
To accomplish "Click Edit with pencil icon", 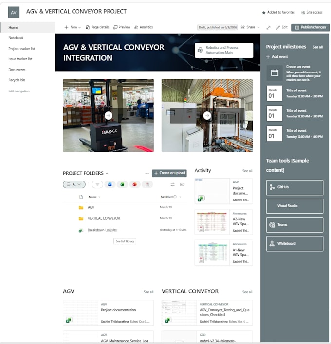I will [x=282, y=27].
